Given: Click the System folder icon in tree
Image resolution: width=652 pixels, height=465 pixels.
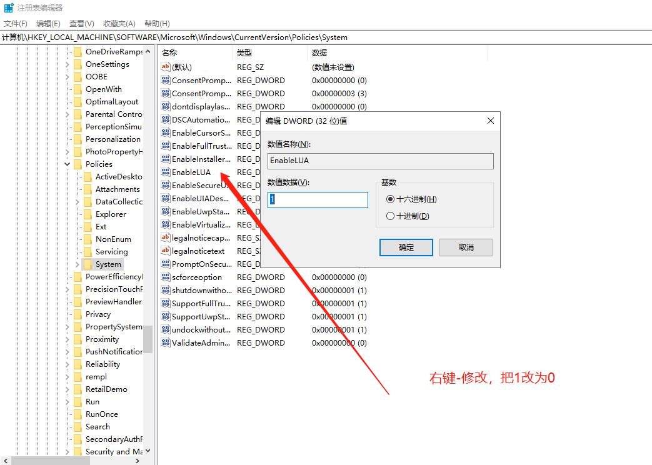Looking at the screenshot, I should [88, 264].
